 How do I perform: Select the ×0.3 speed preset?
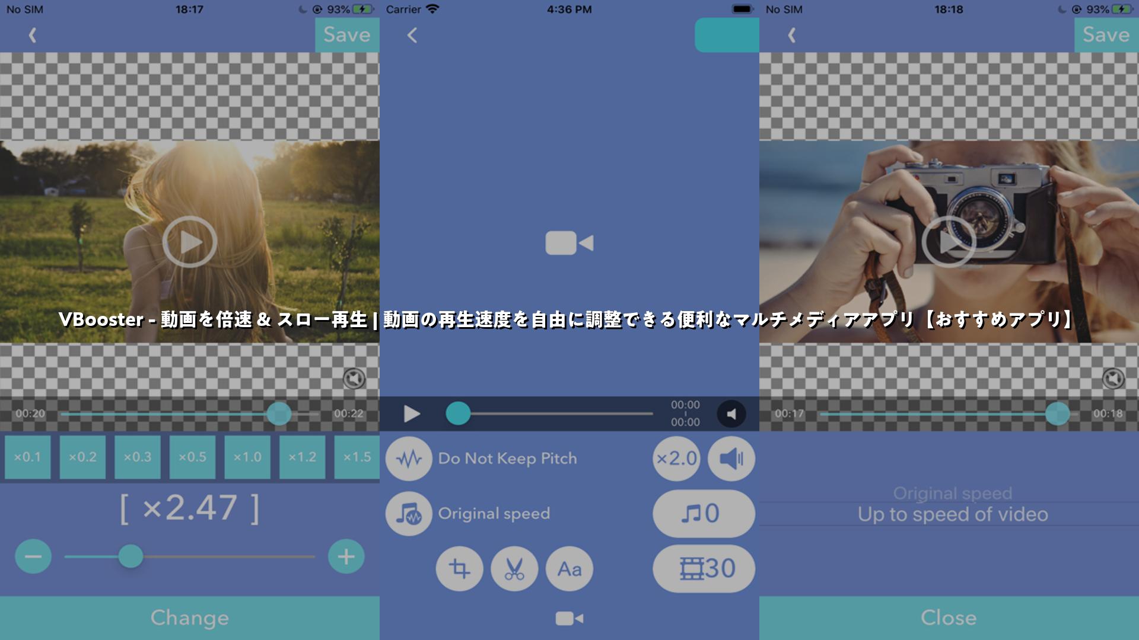[138, 457]
